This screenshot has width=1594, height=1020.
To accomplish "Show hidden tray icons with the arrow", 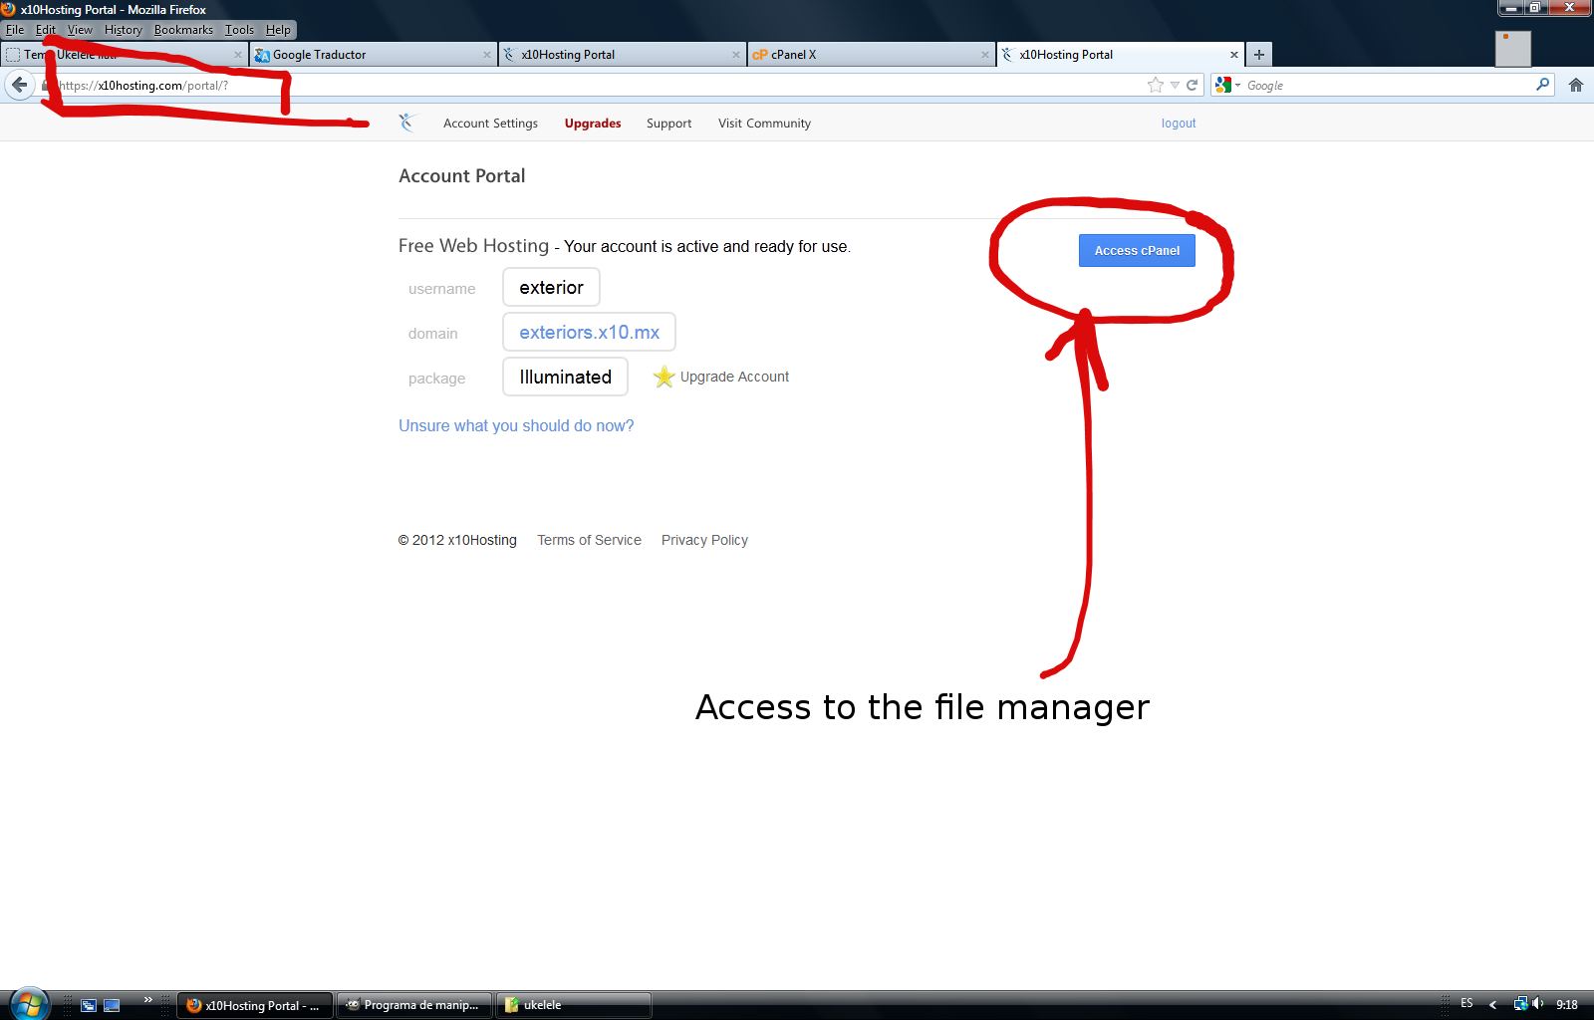I will (1492, 1005).
